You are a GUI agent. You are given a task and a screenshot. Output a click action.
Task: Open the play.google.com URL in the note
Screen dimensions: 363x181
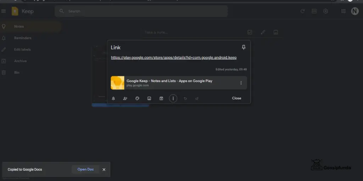point(174,58)
